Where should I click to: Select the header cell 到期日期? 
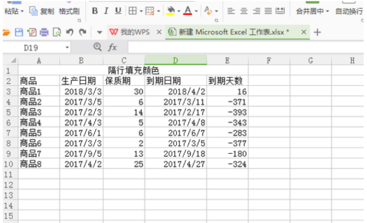[176, 81]
